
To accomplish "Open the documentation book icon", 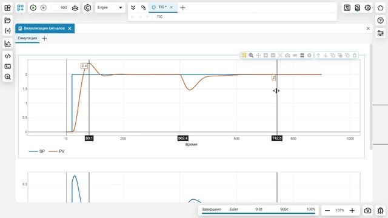I will pos(347,8).
